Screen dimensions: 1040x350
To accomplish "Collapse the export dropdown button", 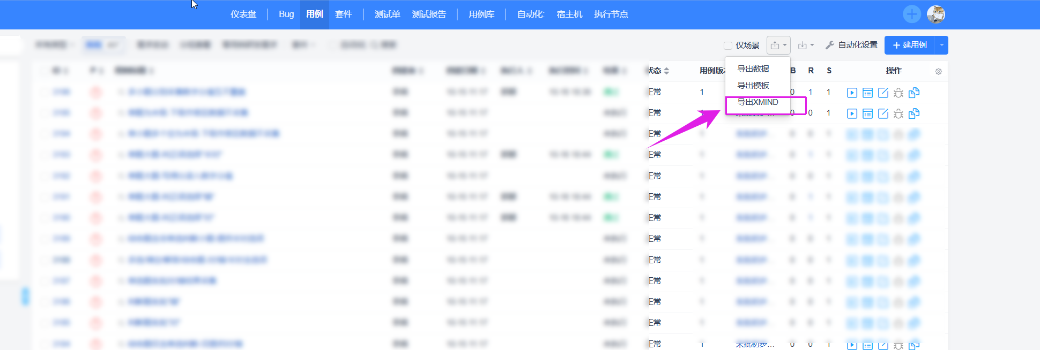I will click(778, 45).
